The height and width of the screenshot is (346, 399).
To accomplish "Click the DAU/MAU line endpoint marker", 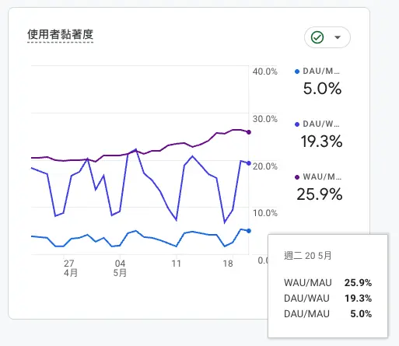I will tap(249, 231).
